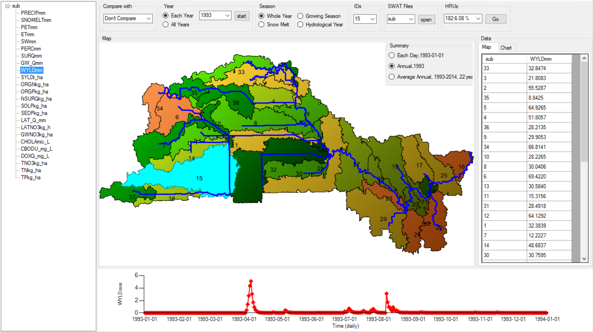Click the WYLDmm column header
Image resolution: width=593 pixels, height=332 pixels.
[549, 59]
